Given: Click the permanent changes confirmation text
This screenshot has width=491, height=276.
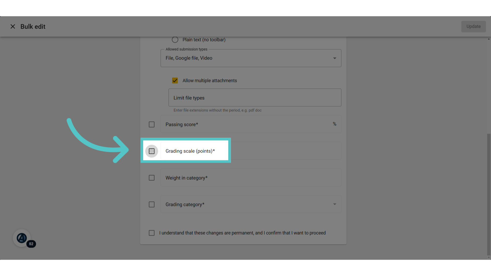Looking at the screenshot, I should click(242, 233).
